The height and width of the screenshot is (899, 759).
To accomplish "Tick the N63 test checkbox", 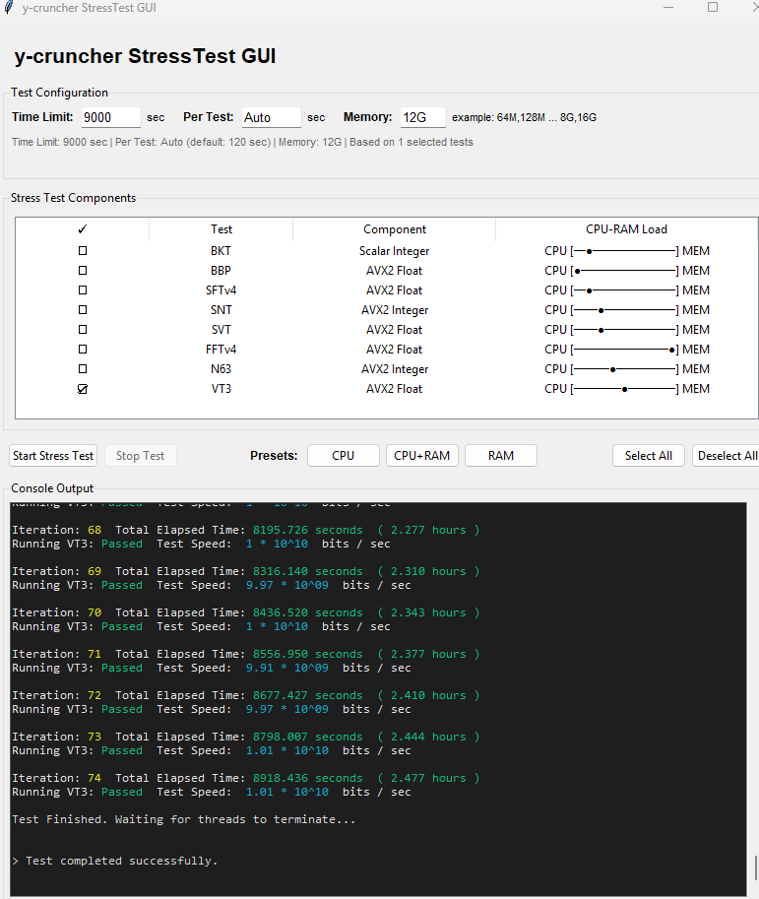I will [83, 368].
